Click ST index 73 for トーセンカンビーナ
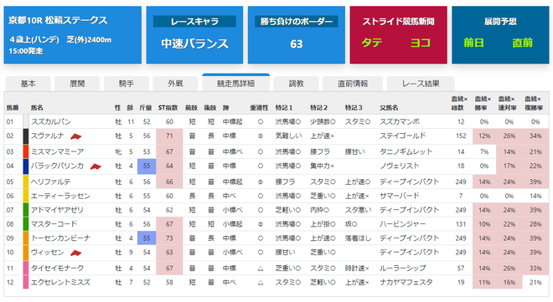The height and width of the screenshot is (302, 553). tap(169, 238)
